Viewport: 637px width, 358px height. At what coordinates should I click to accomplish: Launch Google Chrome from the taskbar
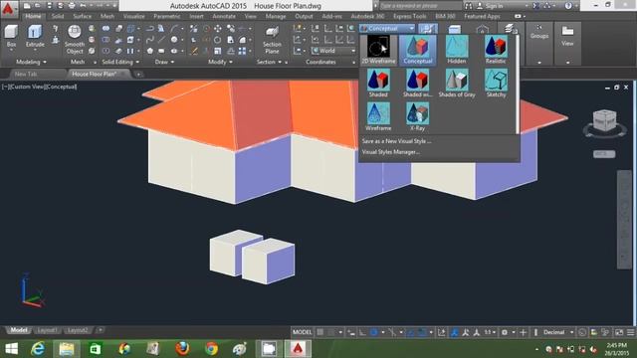pyautogui.click(x=211, y=349)
